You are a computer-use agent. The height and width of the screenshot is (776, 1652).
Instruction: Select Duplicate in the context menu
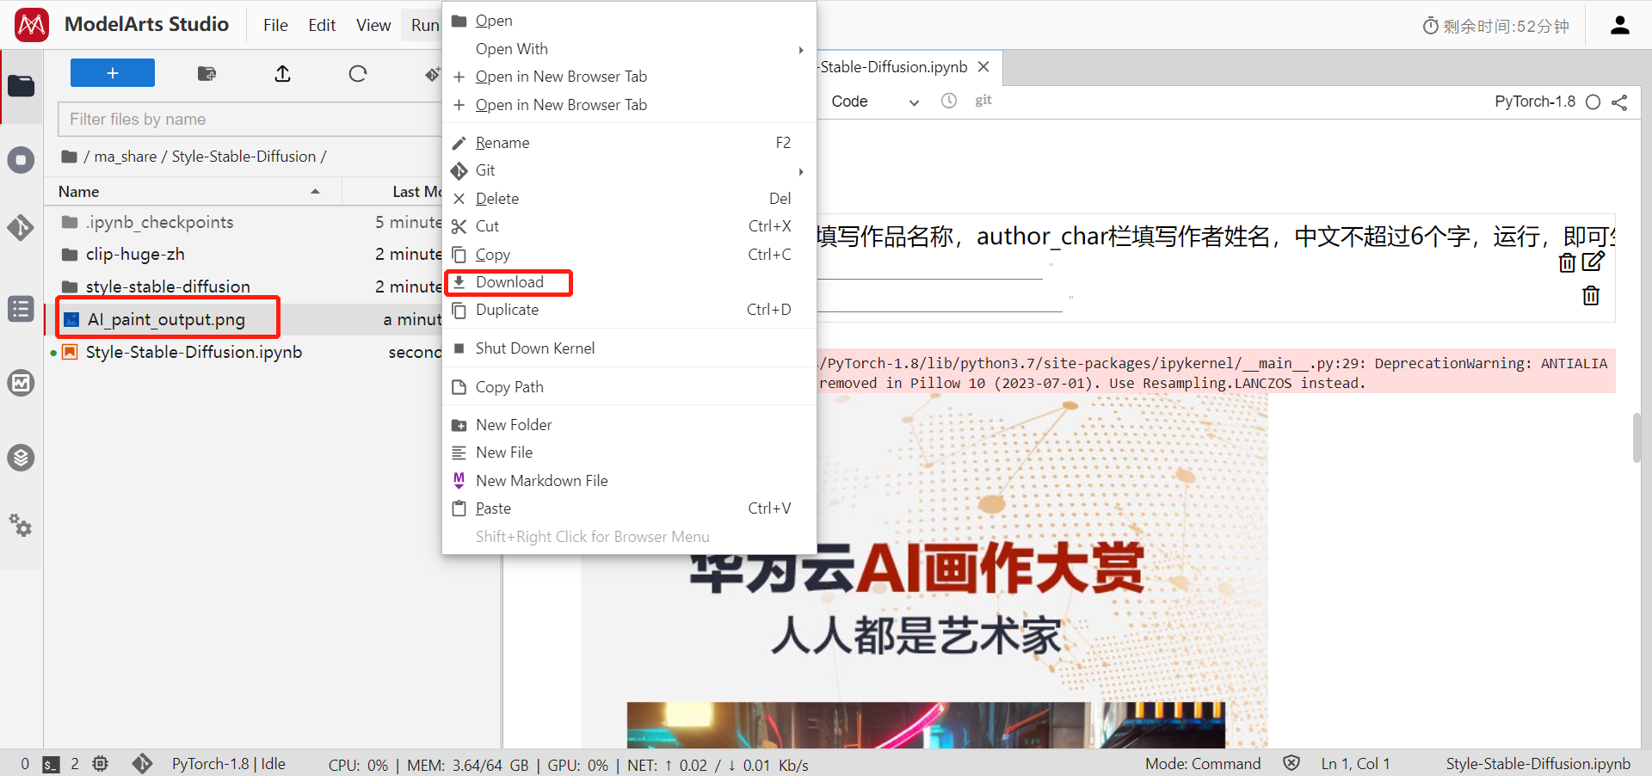(x=629, y=310)
